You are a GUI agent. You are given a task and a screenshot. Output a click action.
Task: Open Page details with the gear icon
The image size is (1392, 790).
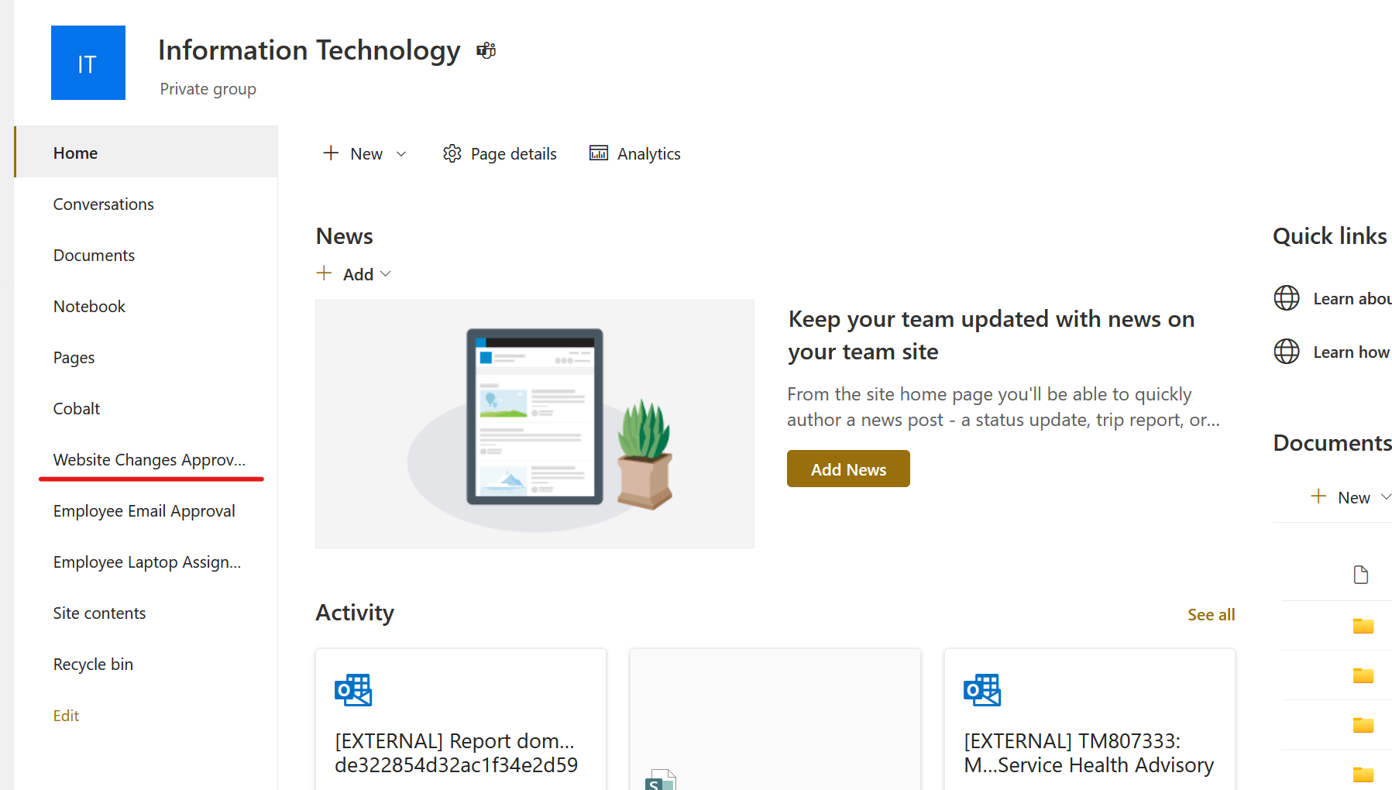(452, 153)
